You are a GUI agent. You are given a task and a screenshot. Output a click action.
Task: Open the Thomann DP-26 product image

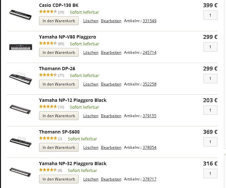(x=21, y=78)
